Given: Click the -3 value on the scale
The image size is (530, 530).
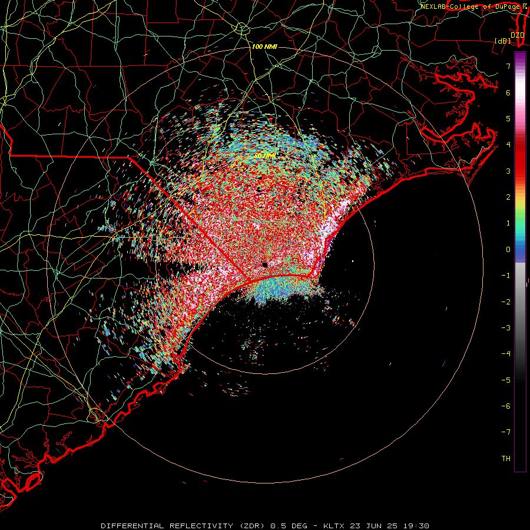Looking at the screenshot, I should 506,328.
